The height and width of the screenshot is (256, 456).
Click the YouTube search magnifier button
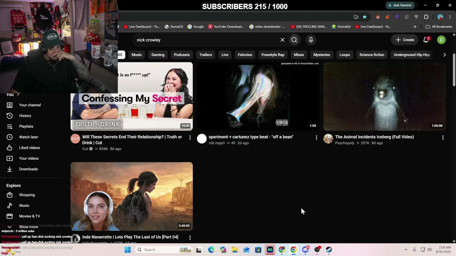pos(294,40)
